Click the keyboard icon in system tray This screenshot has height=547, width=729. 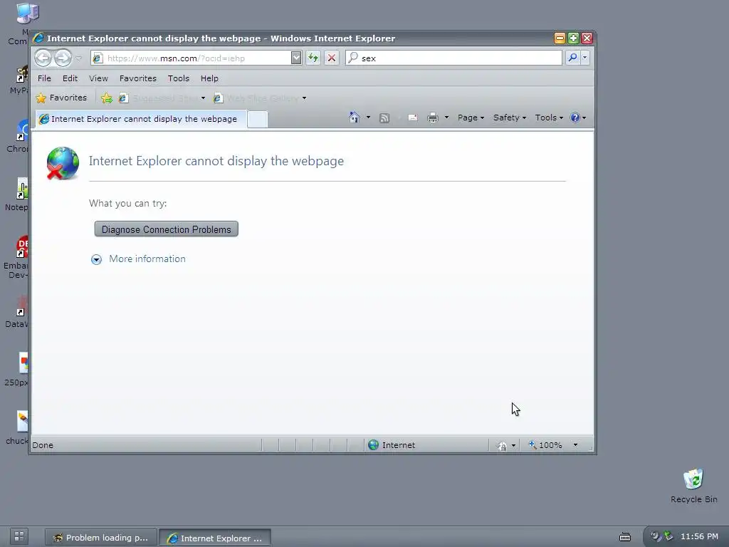(x=625, y=537)
